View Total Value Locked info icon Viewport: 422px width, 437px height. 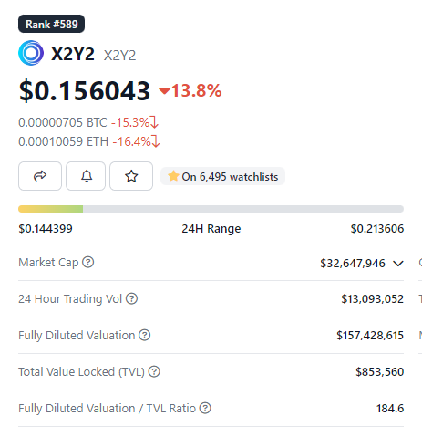pos(154,371)
